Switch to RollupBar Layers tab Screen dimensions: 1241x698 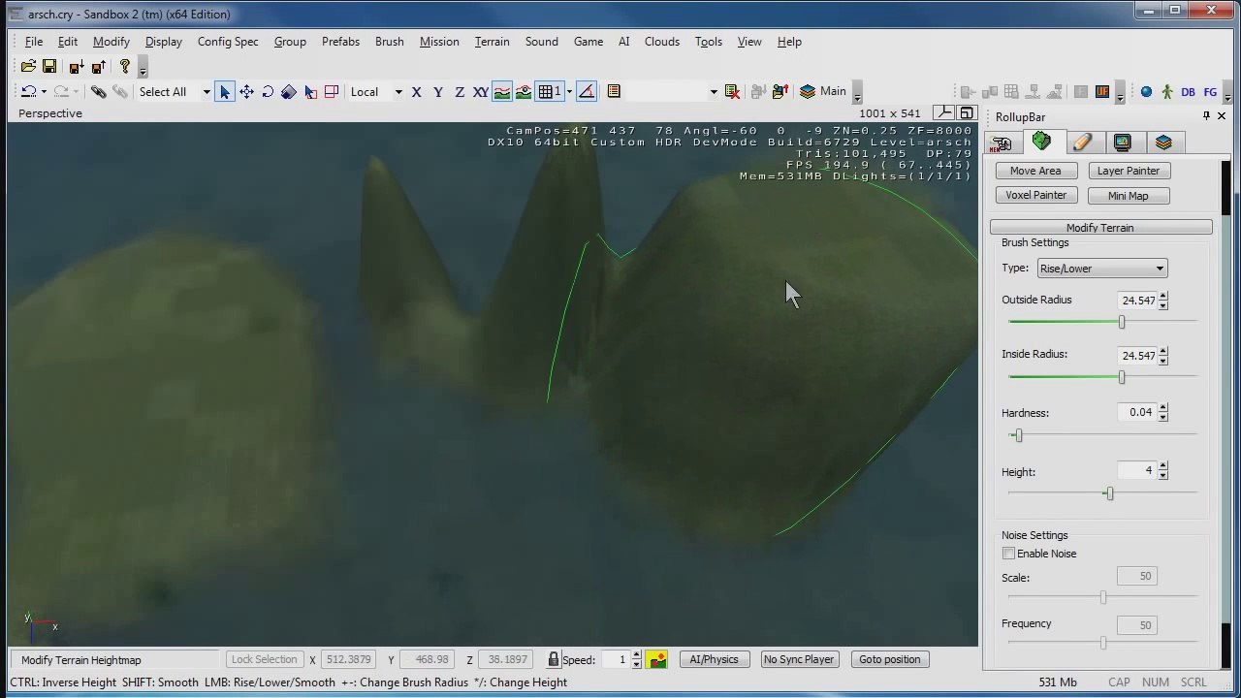point(1163,143)
